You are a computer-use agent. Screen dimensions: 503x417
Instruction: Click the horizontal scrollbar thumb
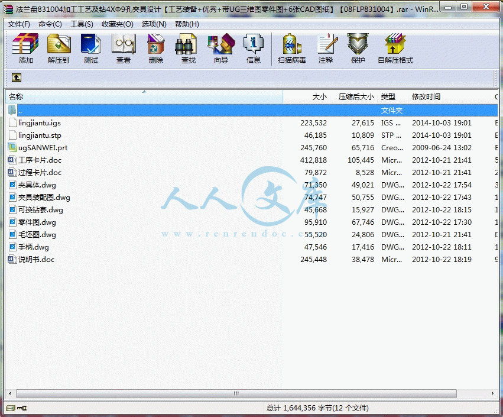pos(236,393)
